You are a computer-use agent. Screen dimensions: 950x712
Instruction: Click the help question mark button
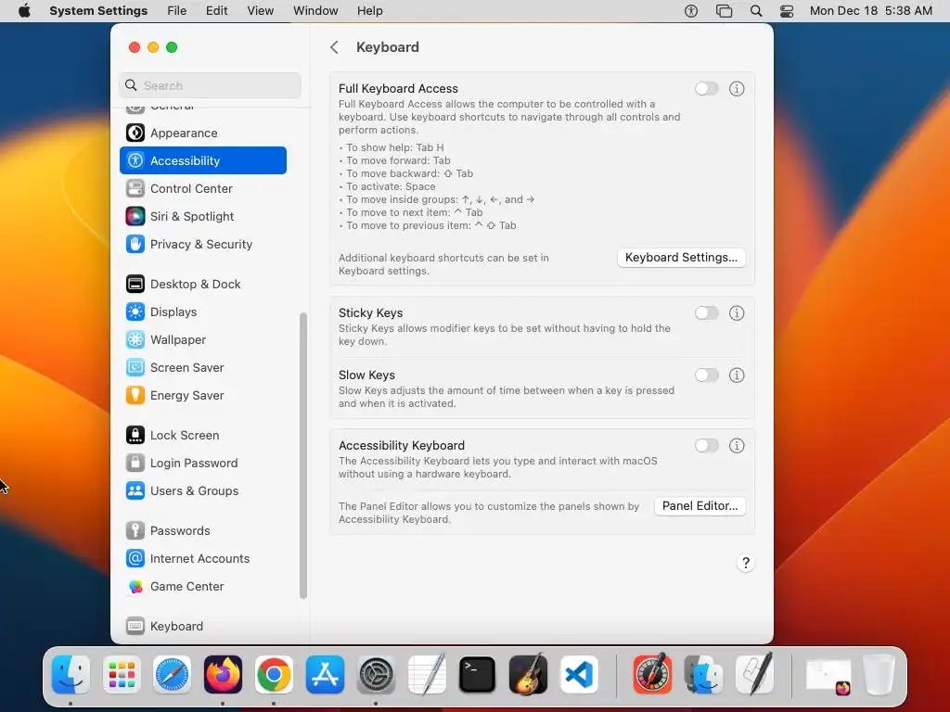pyautogui.click(x=746, y=563)
